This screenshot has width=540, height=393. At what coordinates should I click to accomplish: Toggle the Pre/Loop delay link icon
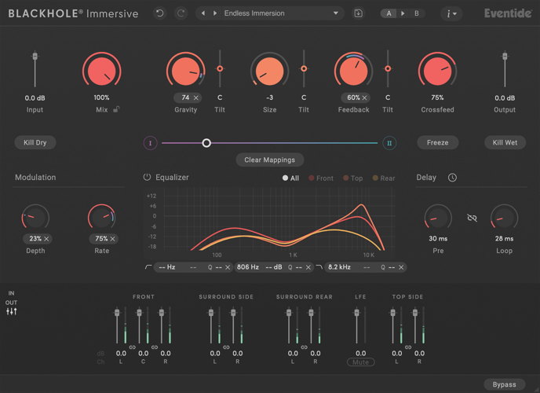[x=472, y=218]
